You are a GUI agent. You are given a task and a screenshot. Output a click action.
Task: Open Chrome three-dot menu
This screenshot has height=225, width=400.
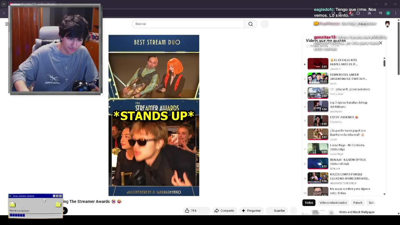tap(396, 13)
